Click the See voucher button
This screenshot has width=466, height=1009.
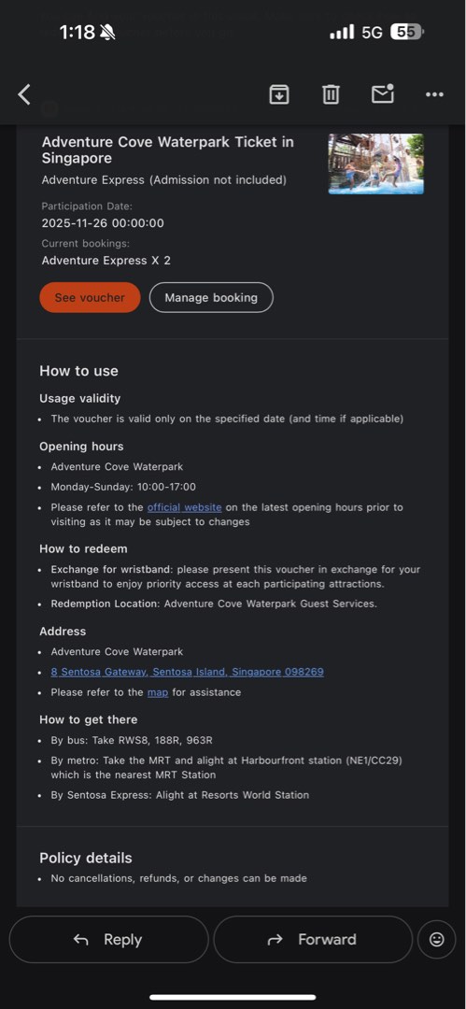(x=90, y=297)
